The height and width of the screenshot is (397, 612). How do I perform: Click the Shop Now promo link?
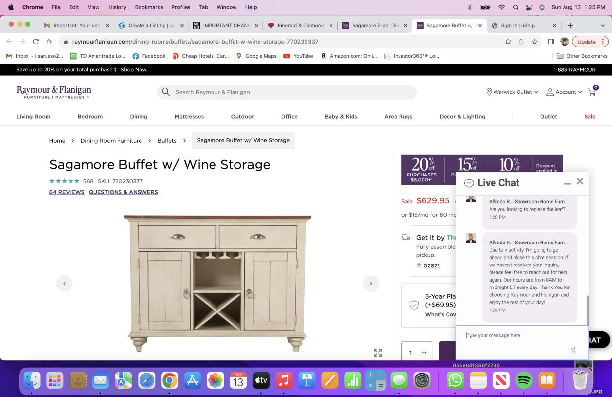click(x=134, y=70)
